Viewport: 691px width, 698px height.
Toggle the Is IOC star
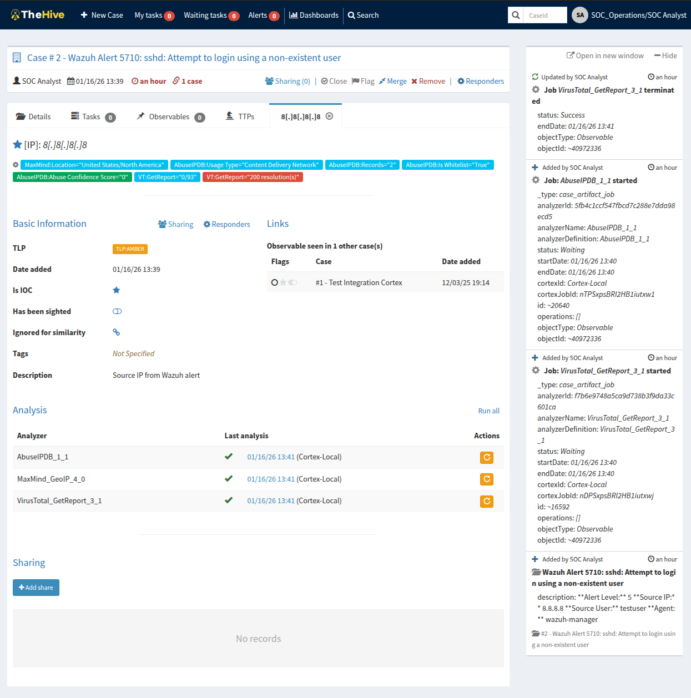117,290
